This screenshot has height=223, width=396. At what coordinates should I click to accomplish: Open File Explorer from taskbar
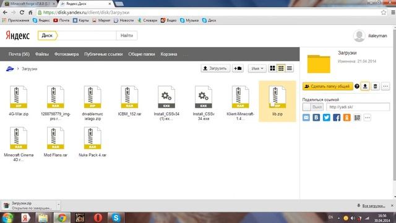(43, 217)
